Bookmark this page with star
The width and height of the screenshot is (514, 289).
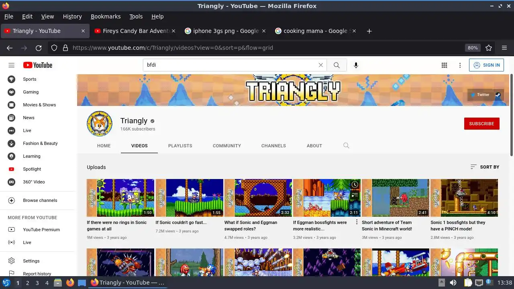click(489, 48)
